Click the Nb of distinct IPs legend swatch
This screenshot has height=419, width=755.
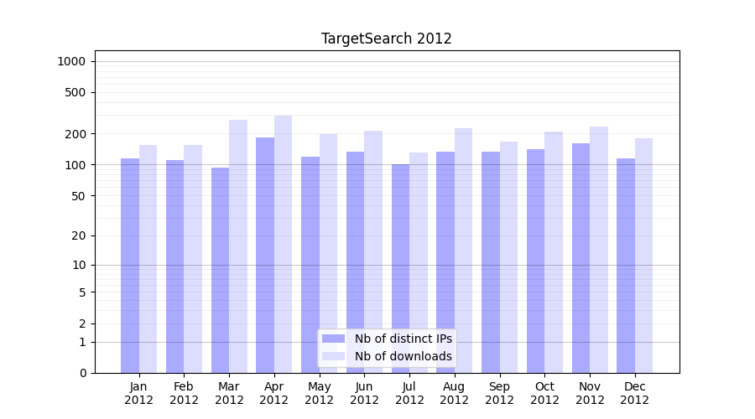point(333,339)
